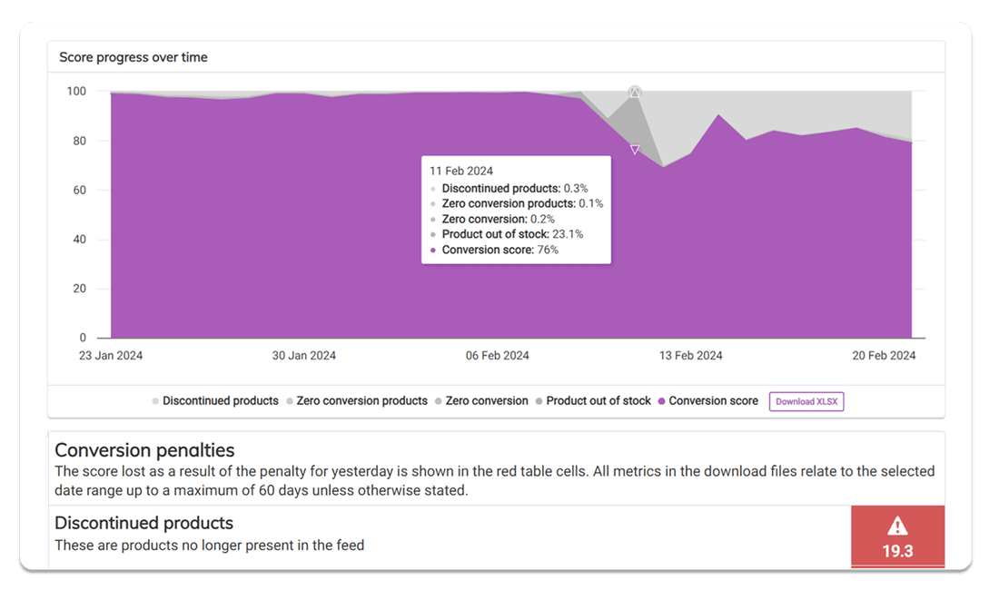
Task: Click tooltip line Product out of stock 23.1%
Action: [512, 234]
